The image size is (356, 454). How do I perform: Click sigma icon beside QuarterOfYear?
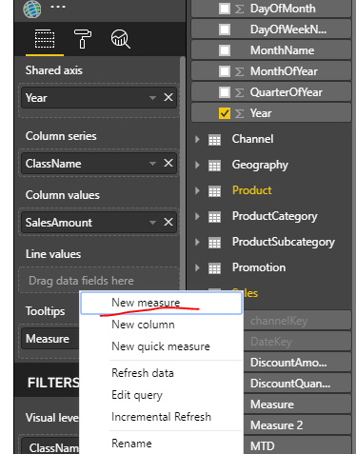click(x=240, y=92)
